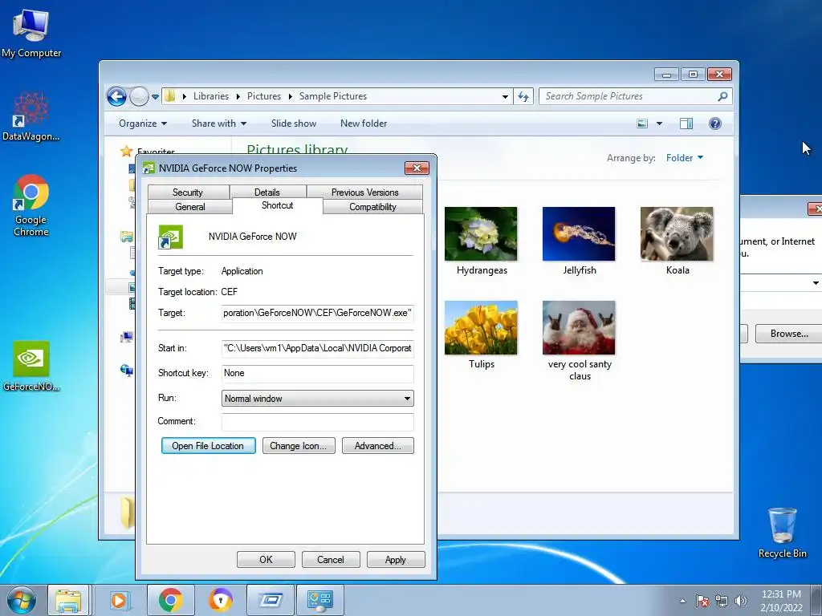Open Chrome from the taskbar
Viewport: 822px width, 616px height.
[x=170, y=600]
